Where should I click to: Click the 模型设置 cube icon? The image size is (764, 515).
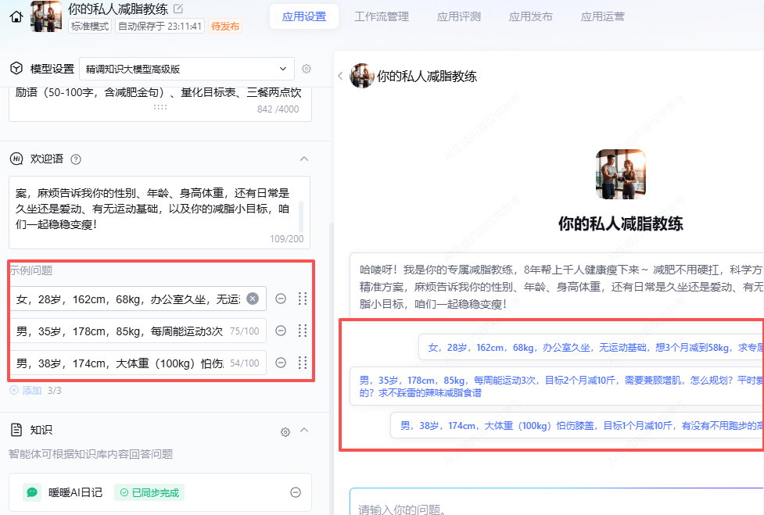(16, 68)
